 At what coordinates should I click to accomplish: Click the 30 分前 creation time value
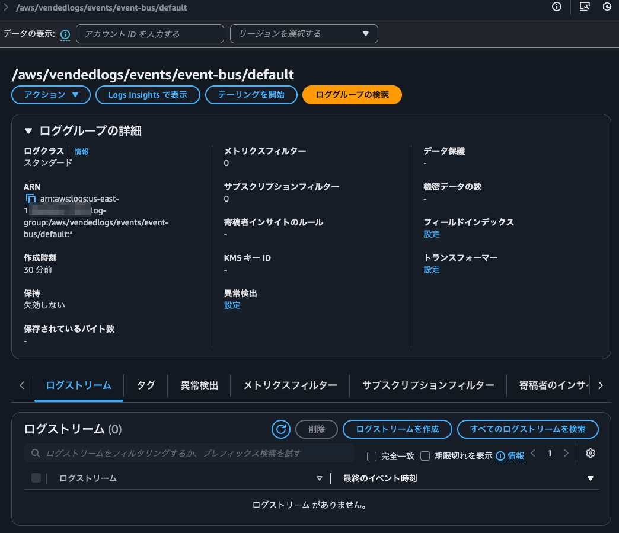(38, 270)
